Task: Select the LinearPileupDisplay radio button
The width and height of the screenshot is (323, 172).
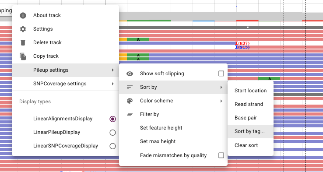Action: (x=112, y=133)
